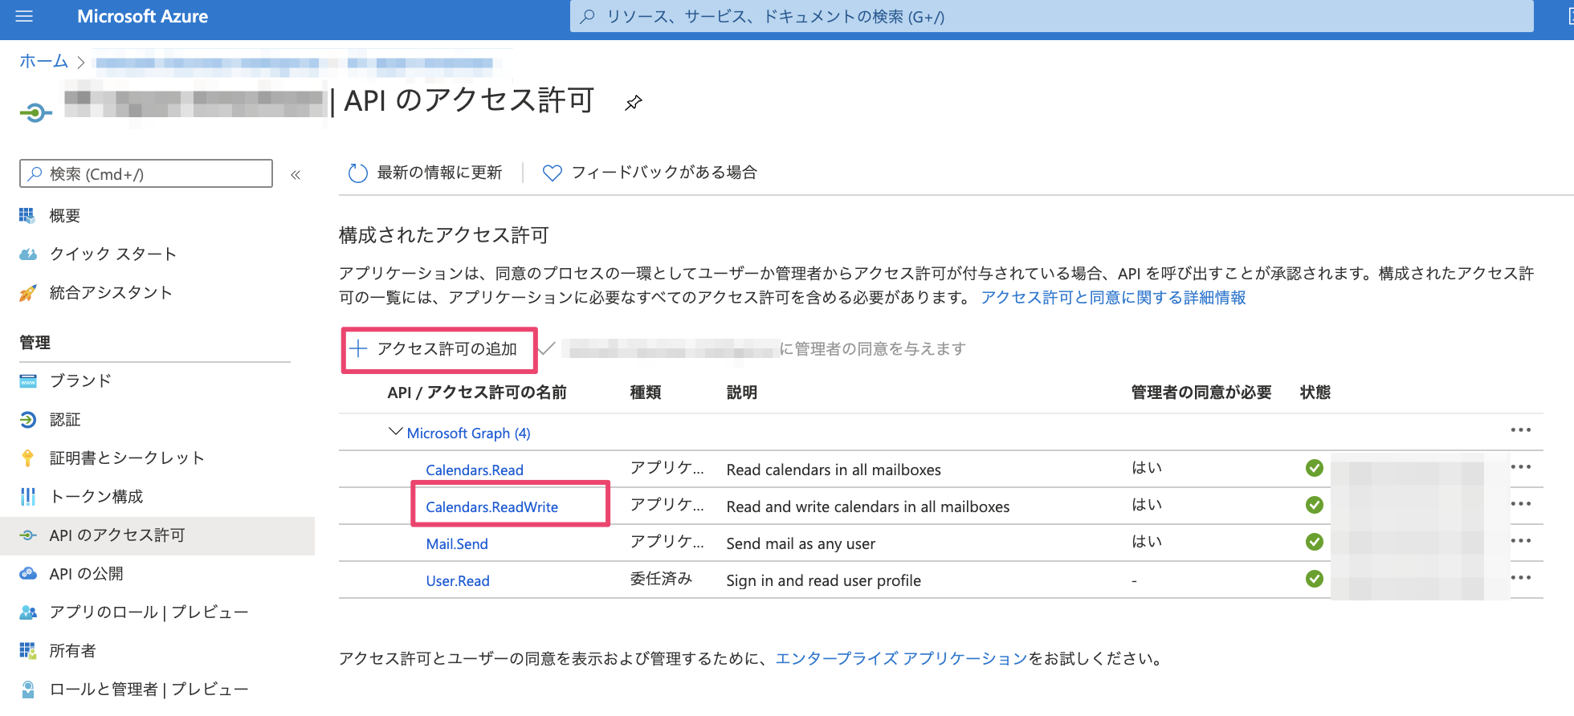Screen dimensions: 1574x716
Task: Click the アプリのロール people icon
Action: click(28, 612)
